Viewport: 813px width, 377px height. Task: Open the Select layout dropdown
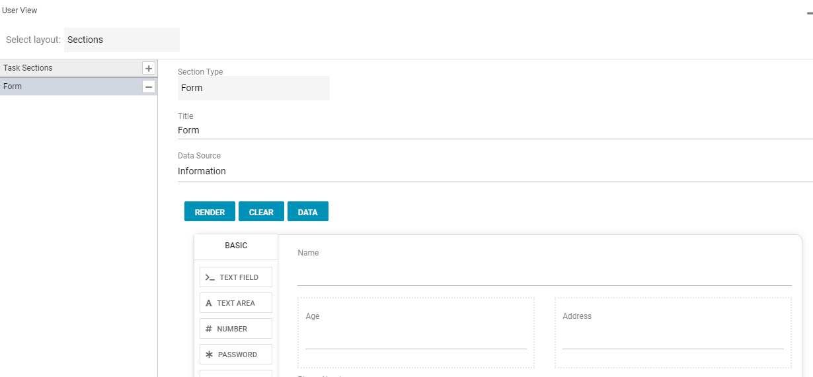[122, 40]
